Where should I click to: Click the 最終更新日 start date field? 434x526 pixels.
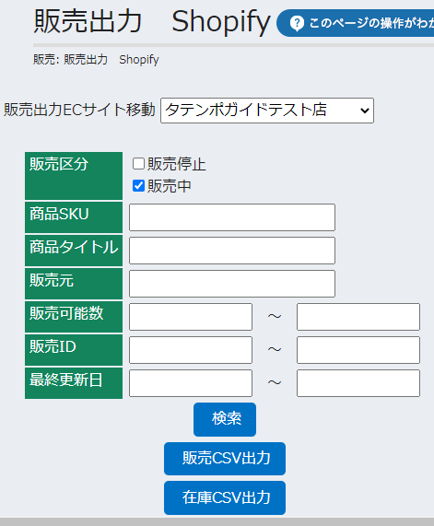191,383
